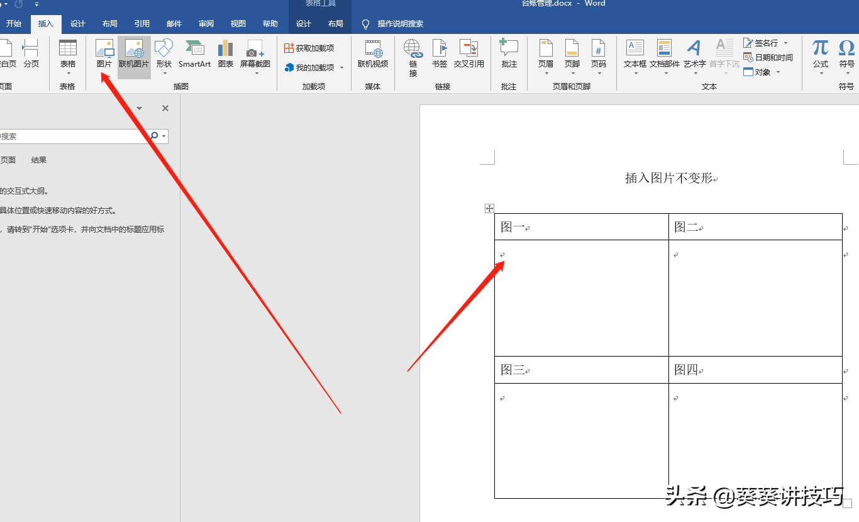
Task: Click the 图四 table cell text
Action: pyautogui.click(x=686, y=370)
